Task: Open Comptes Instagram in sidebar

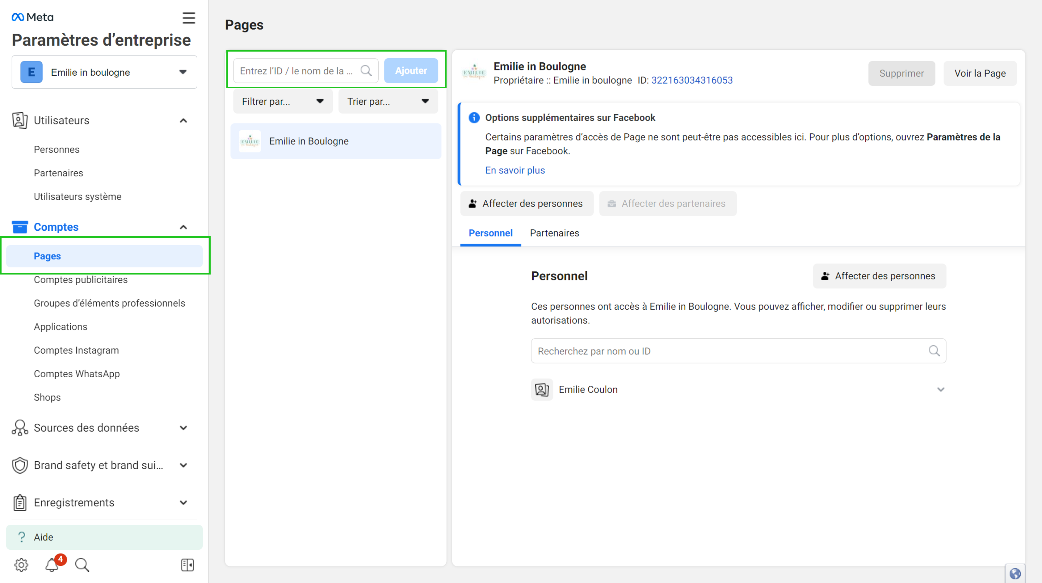Action: (x=77, y=350)
